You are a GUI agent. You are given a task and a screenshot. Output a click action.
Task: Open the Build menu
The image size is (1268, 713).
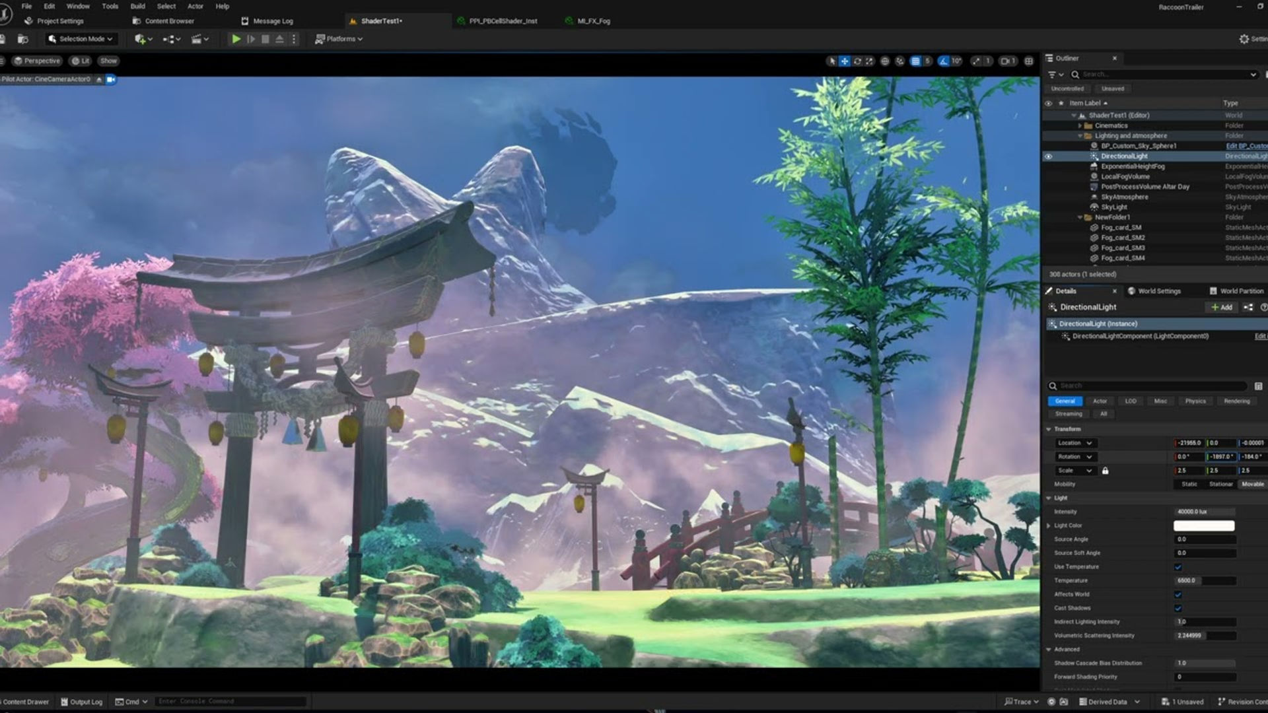[137, 6]
